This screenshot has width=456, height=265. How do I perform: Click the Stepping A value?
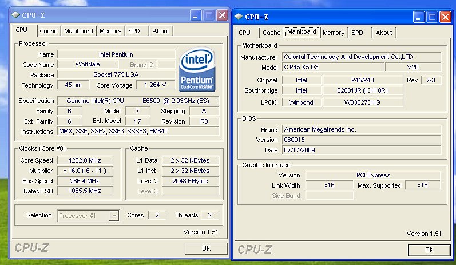click(204, 111)
